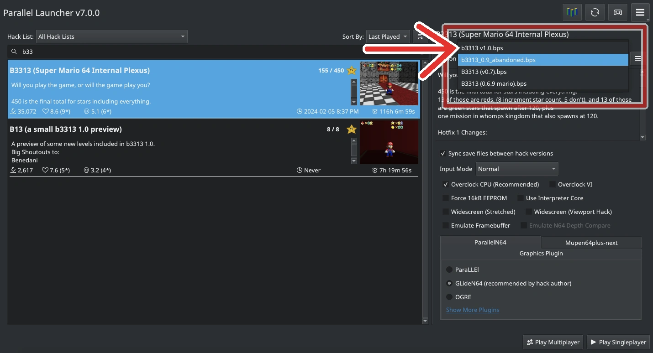This screenshot has width=653, height=353.
Task: Enable Emulate Framebuffer
Action: (x=446, y=225)
